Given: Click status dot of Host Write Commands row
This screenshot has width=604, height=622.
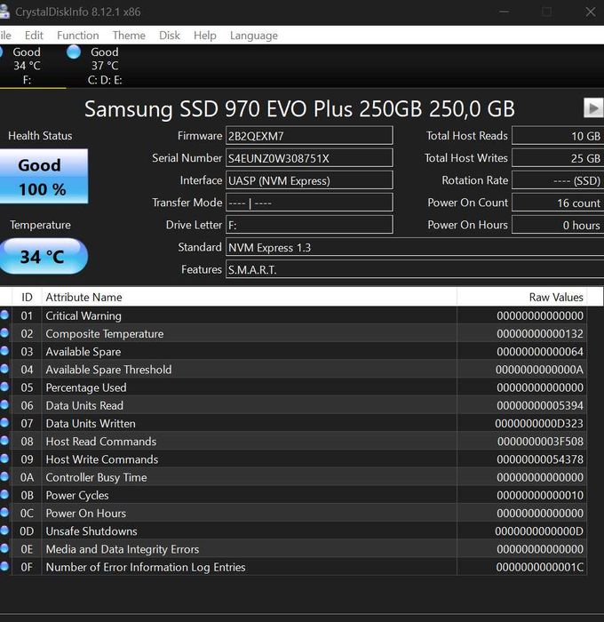Looking at the screenshot, I should [x=4, y=459].
